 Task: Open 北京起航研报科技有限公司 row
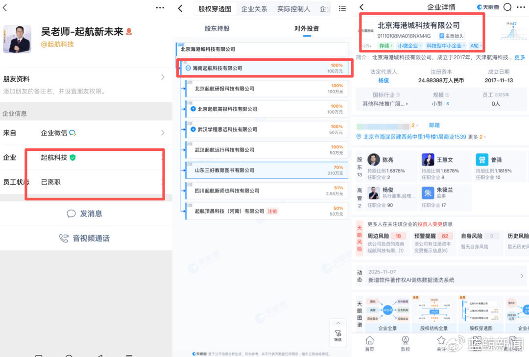click(x=266, y=89)
